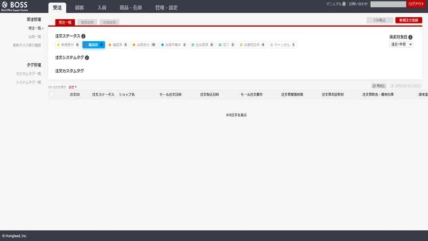Toggle the 出荷待ち status filter
The height and width of the screenshot is (241, 428).
pos(144,45)
